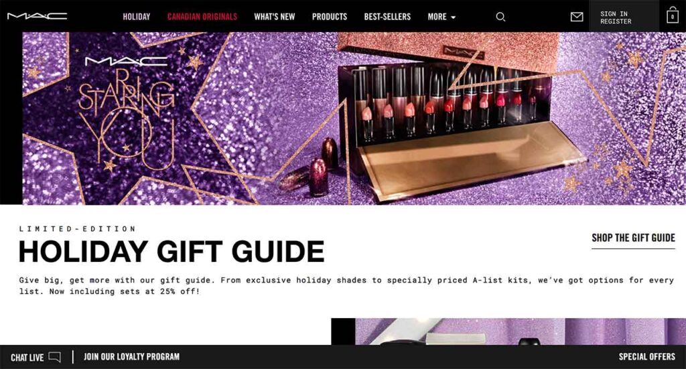The width and height of the screenshot is (686, 369).
Task: Click the chat bubble icon beside Chat Live
Action: pos(55,357)
